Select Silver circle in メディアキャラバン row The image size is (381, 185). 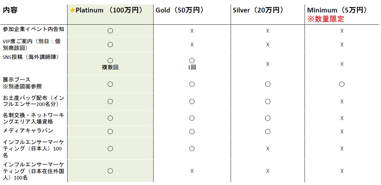click(268, 132)
